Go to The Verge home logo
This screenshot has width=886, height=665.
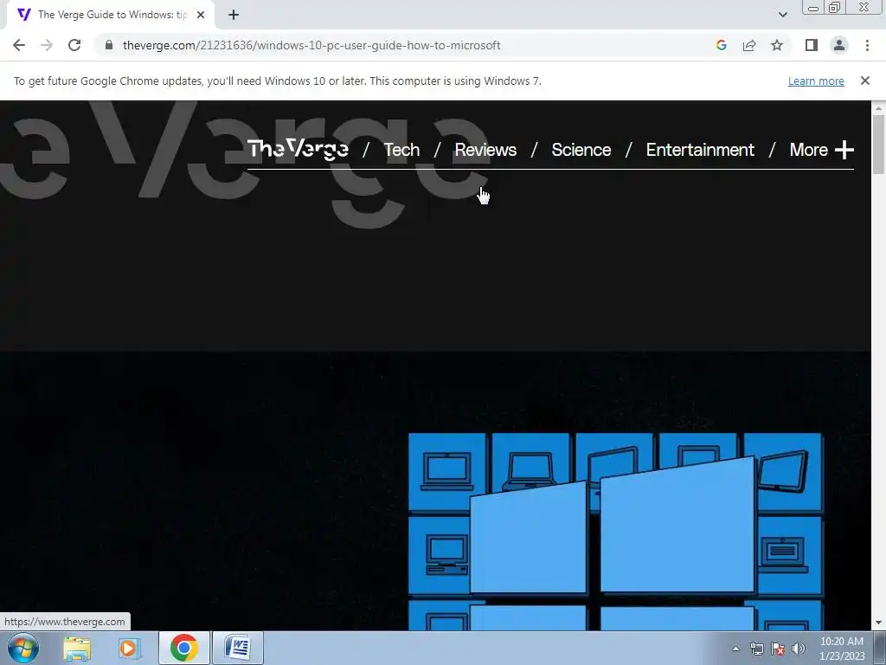coord(298,149)
